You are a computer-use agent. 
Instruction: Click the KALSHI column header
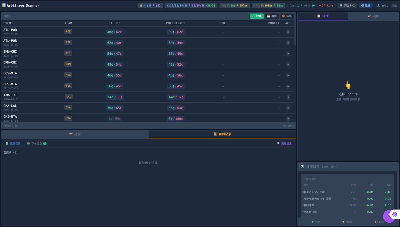pos(114,23)
